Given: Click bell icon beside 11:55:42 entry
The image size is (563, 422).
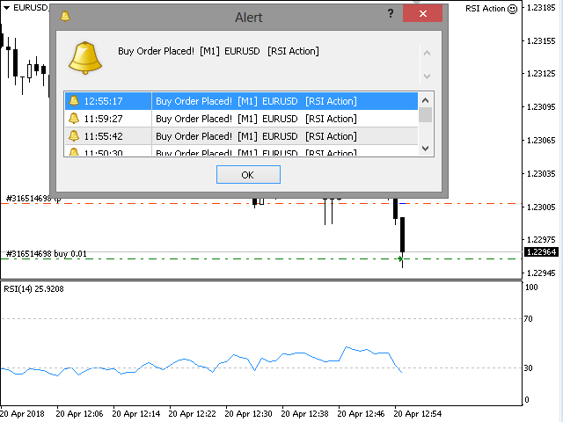Looking at the screenshot, I should pyautogui.click(x=74, y=135).
